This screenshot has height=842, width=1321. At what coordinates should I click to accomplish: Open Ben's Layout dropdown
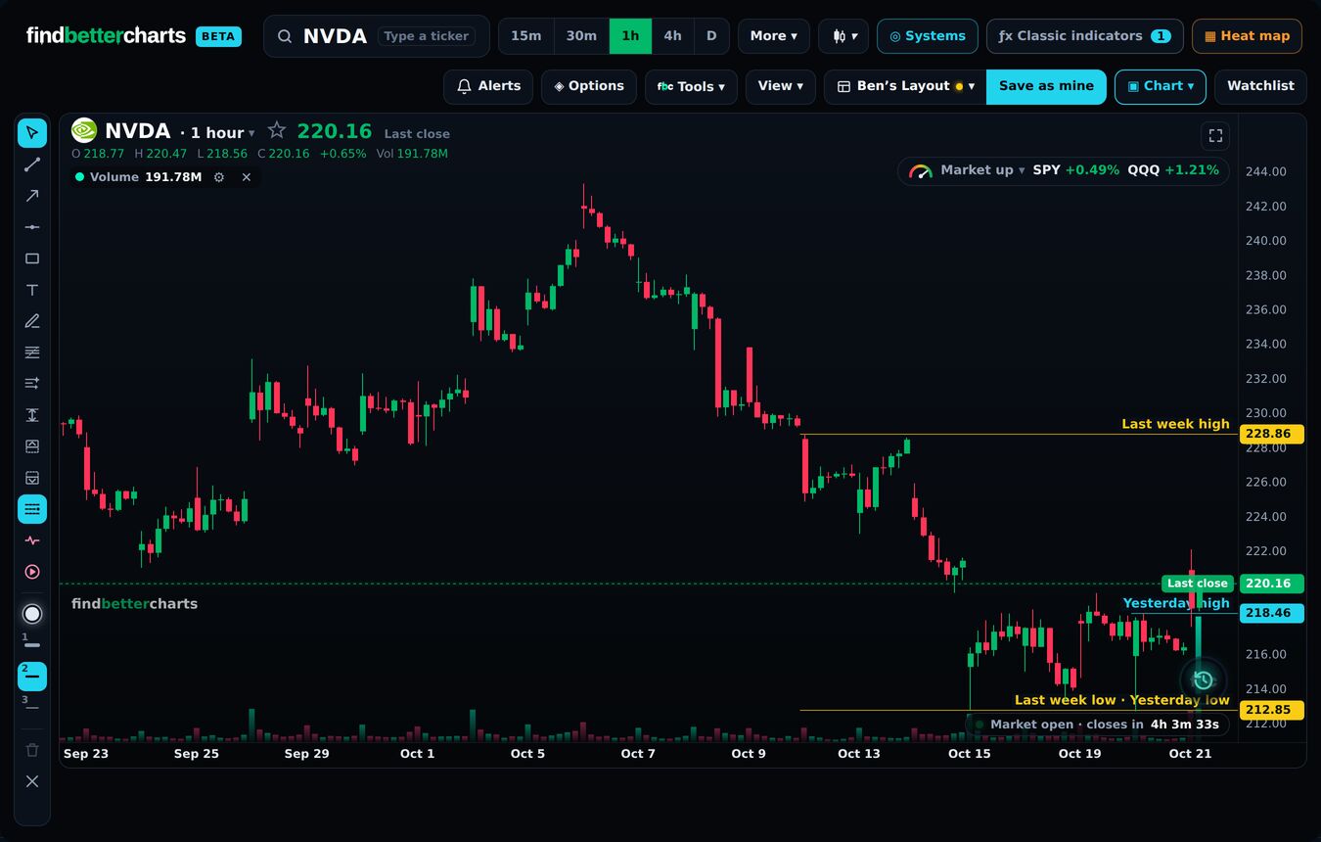pyautogui.click(x=905, y=86)
